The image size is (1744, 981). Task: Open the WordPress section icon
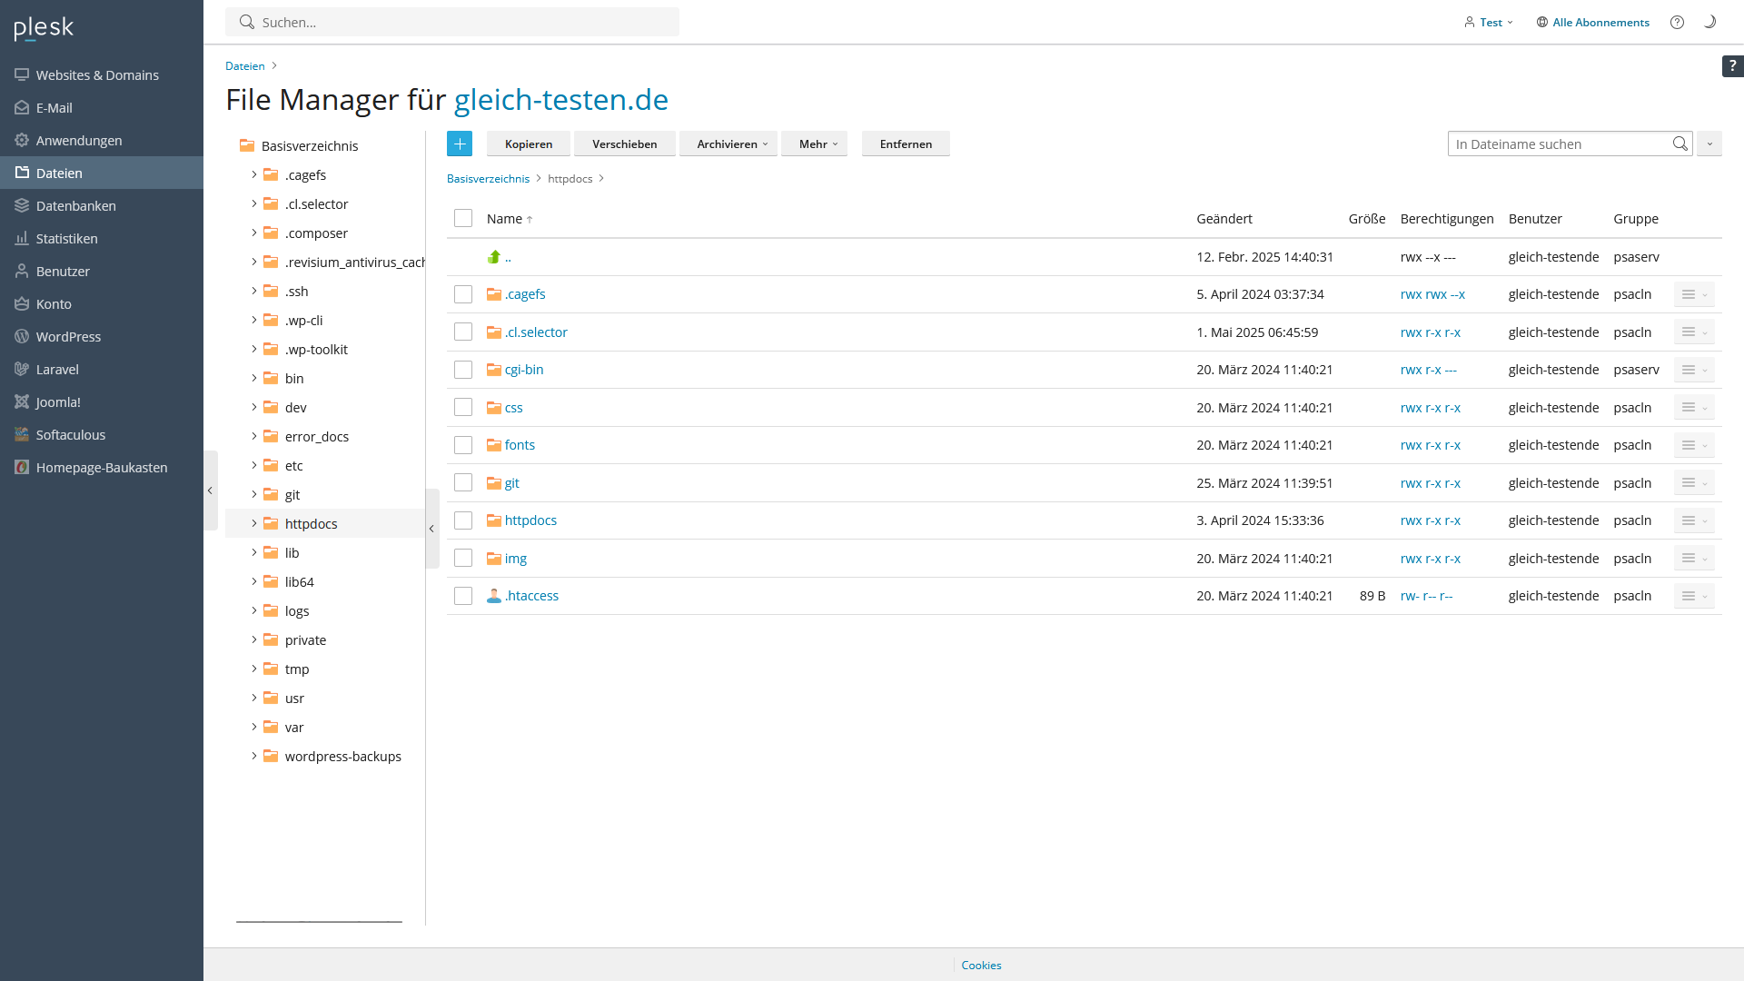click(21, 336)
